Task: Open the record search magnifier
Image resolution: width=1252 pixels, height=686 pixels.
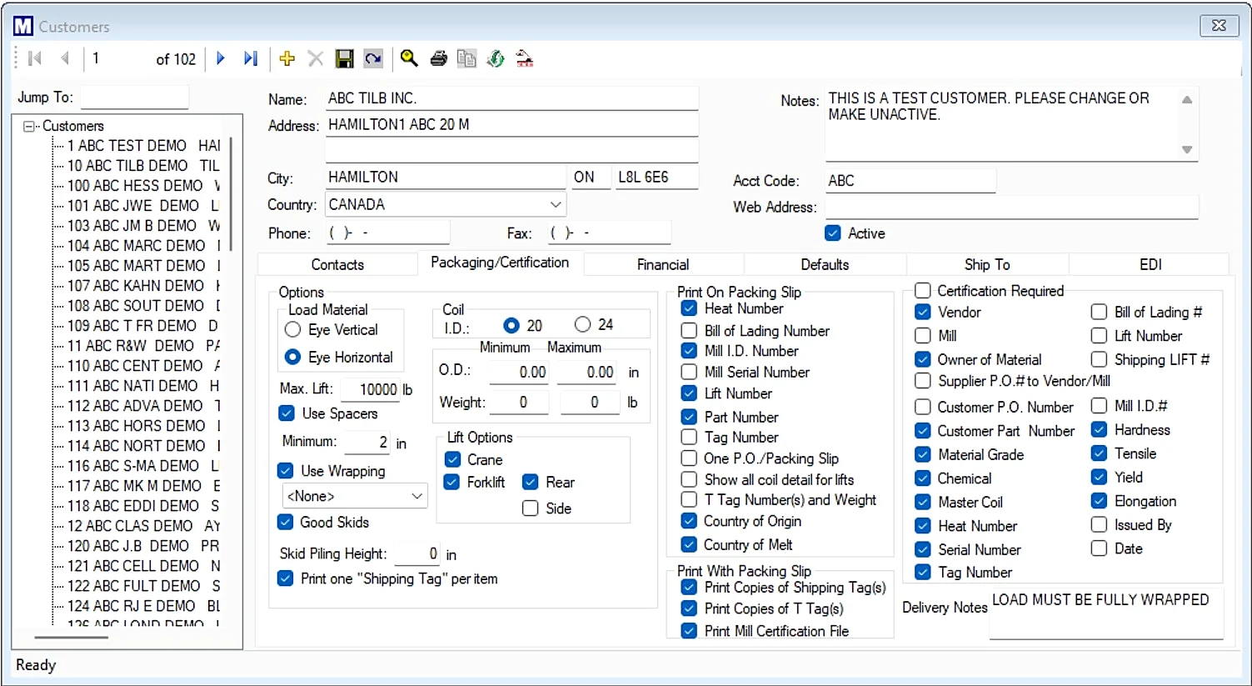Action: point(408,58)
